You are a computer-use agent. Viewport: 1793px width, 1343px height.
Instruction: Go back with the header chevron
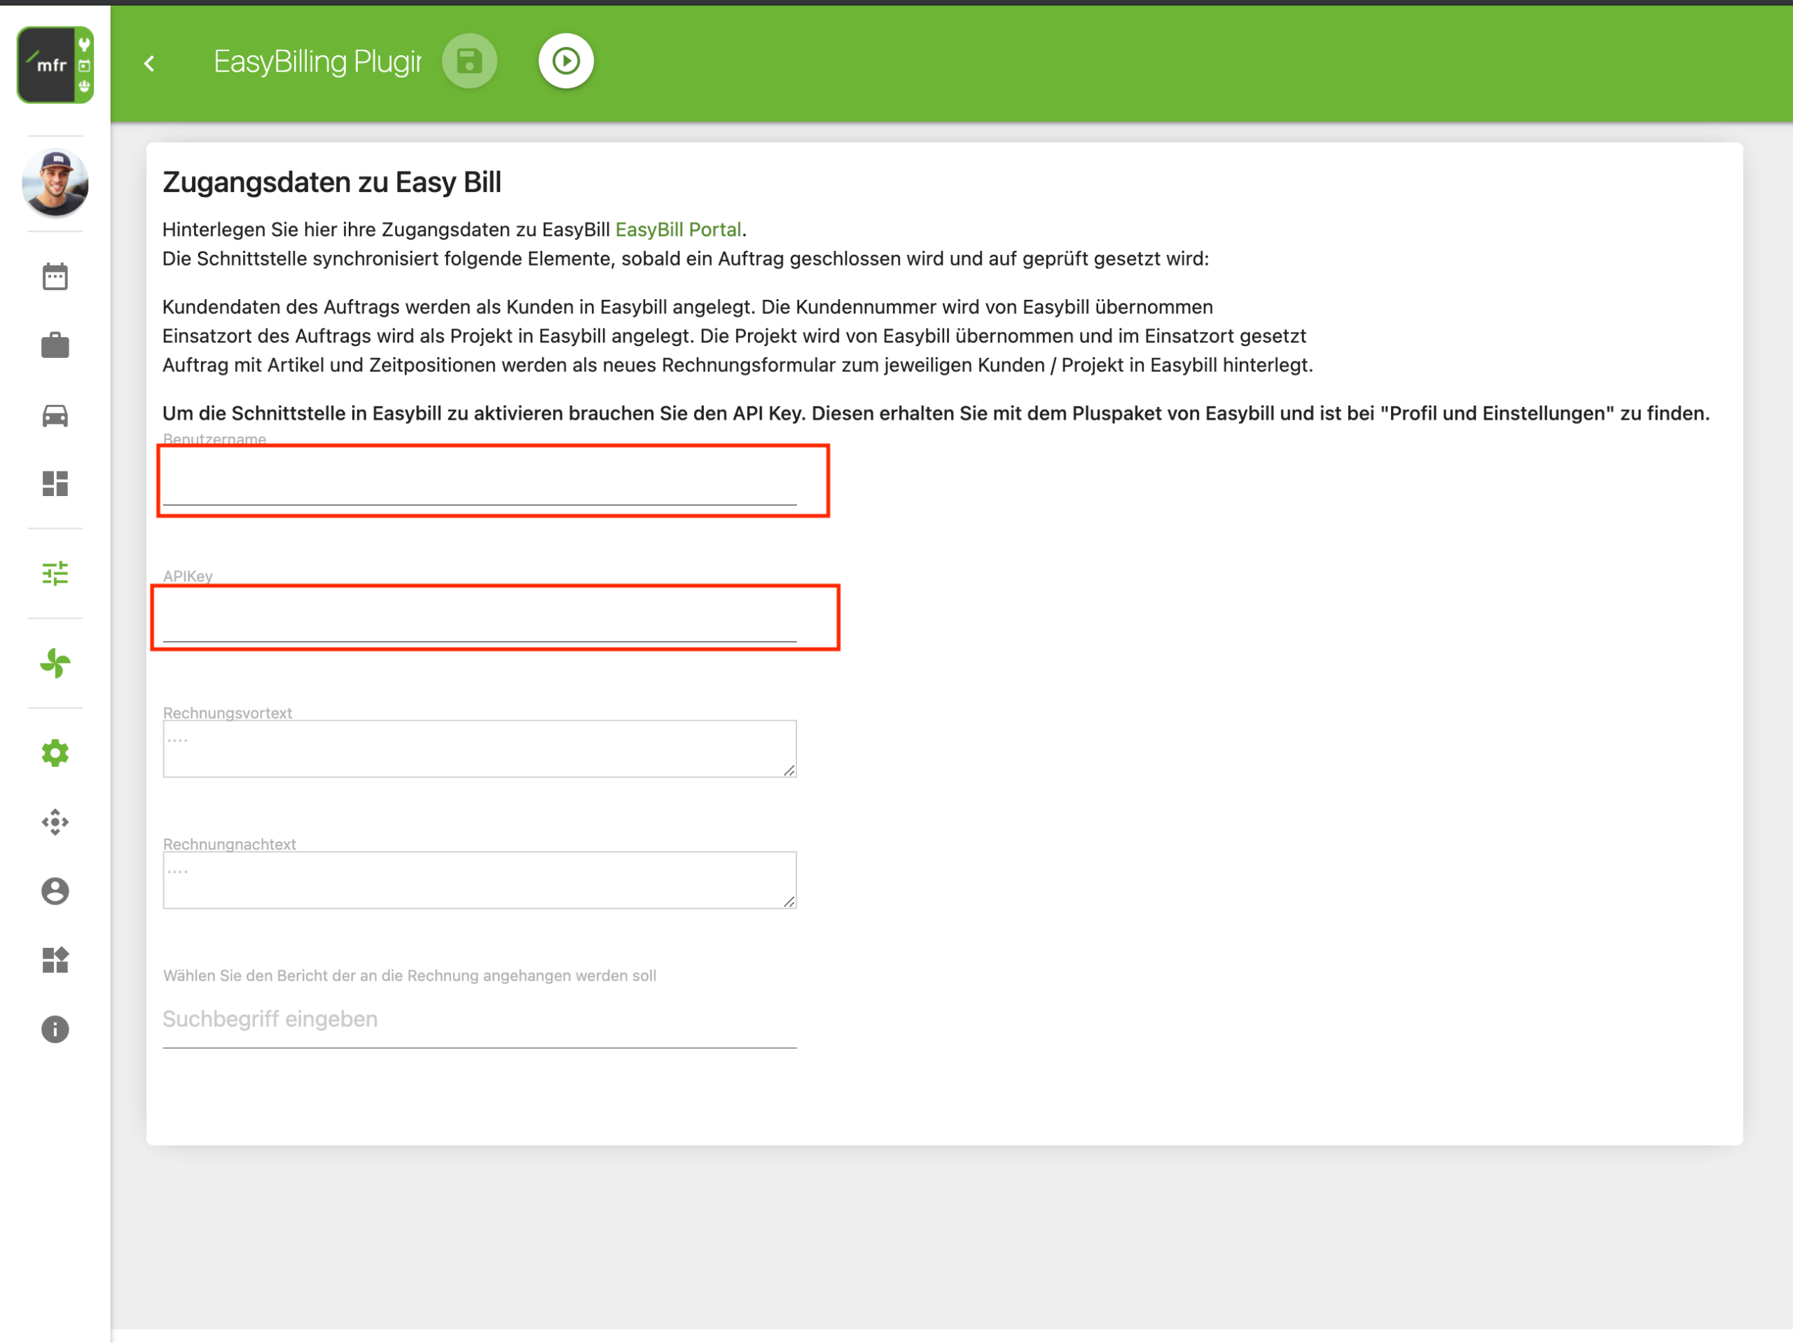click(x=149, y=63)
